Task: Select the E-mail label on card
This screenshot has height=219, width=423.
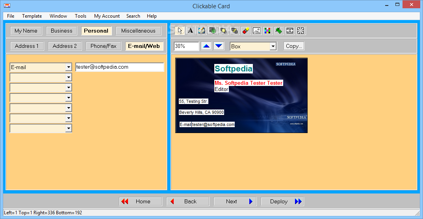Action: tap(186, 124)
